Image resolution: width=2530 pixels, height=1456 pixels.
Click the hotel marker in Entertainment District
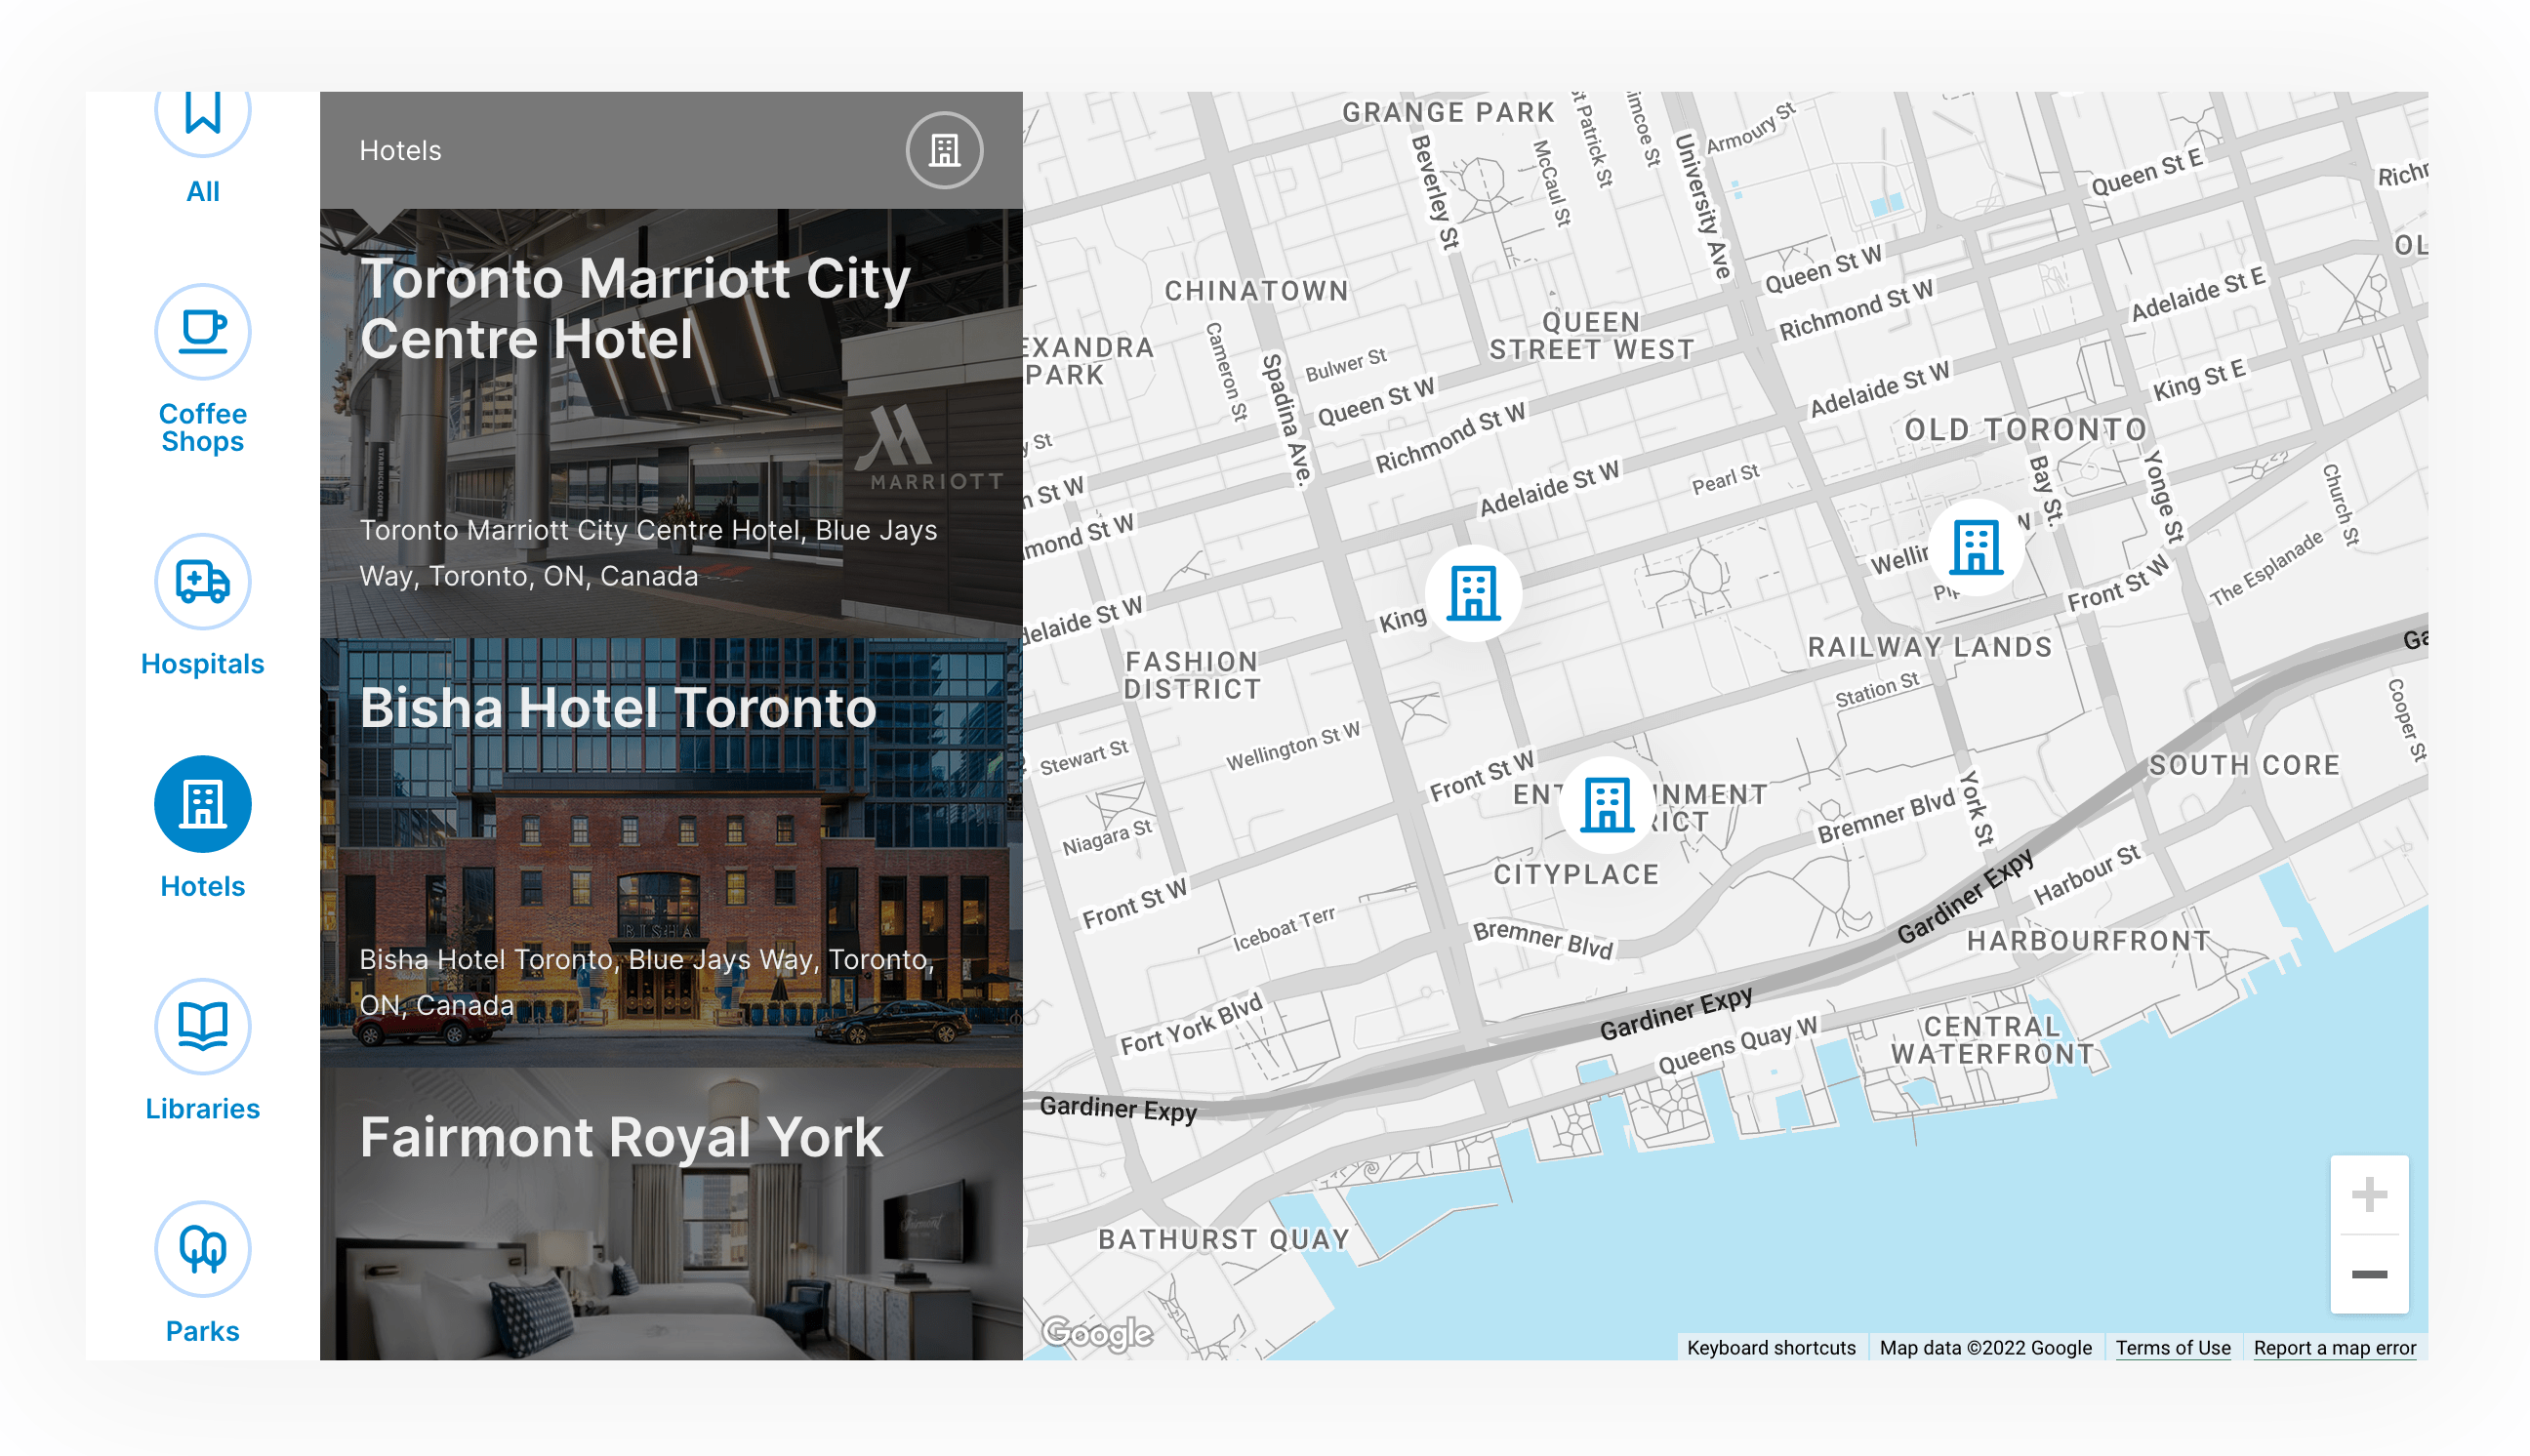pyautogui.click(x=1607, y=806)
